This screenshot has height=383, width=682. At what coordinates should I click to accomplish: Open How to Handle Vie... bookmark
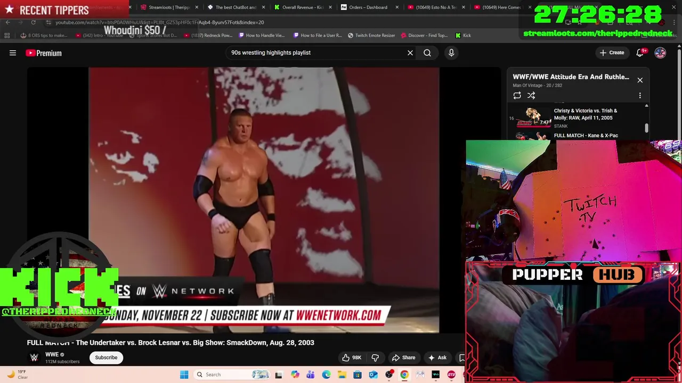pos(262,36)
